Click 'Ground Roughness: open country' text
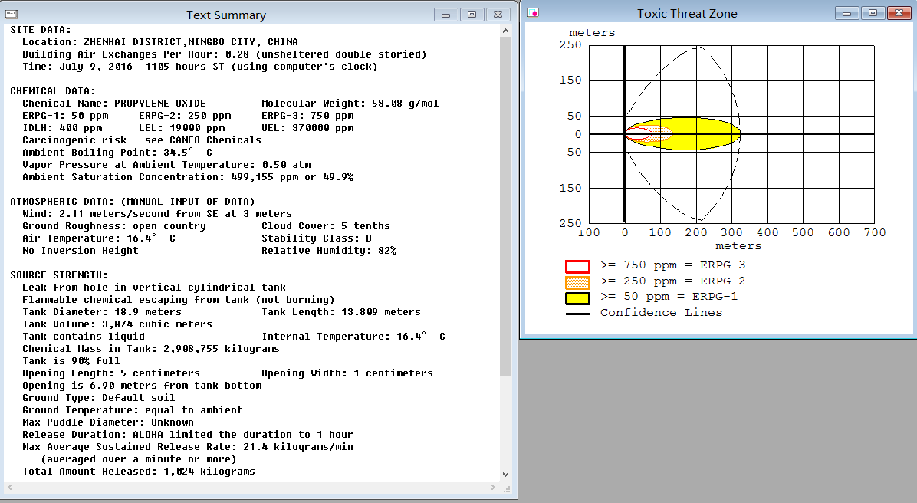Image resolution: width=917 pixels, height=503 pixels. pyautogui.click(x=114, y=226)
